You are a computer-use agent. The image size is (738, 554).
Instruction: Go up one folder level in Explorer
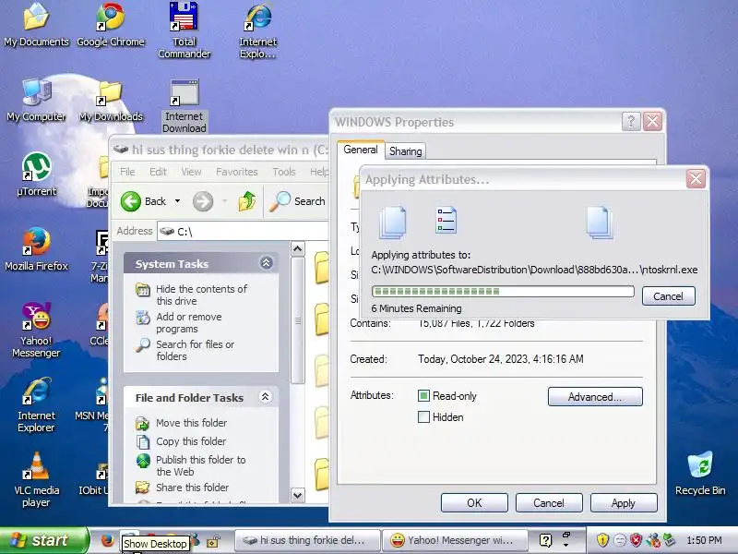247,201
